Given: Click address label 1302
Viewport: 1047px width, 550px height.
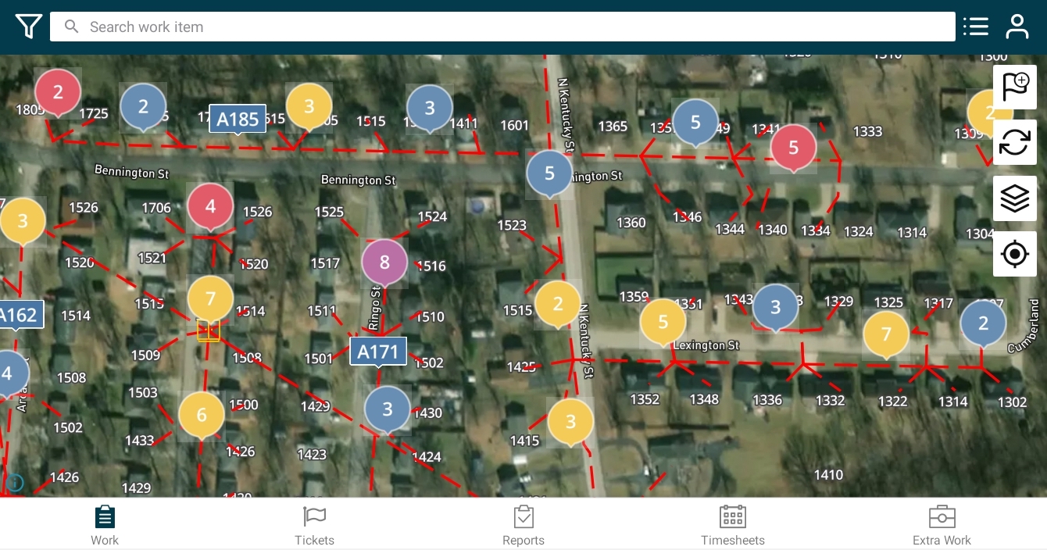Looking at the screenshot, I should point(1012,402).
